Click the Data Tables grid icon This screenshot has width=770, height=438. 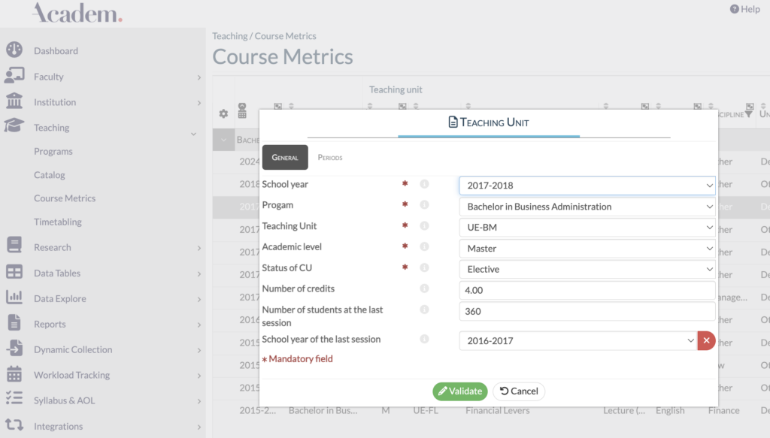(14, 273)
